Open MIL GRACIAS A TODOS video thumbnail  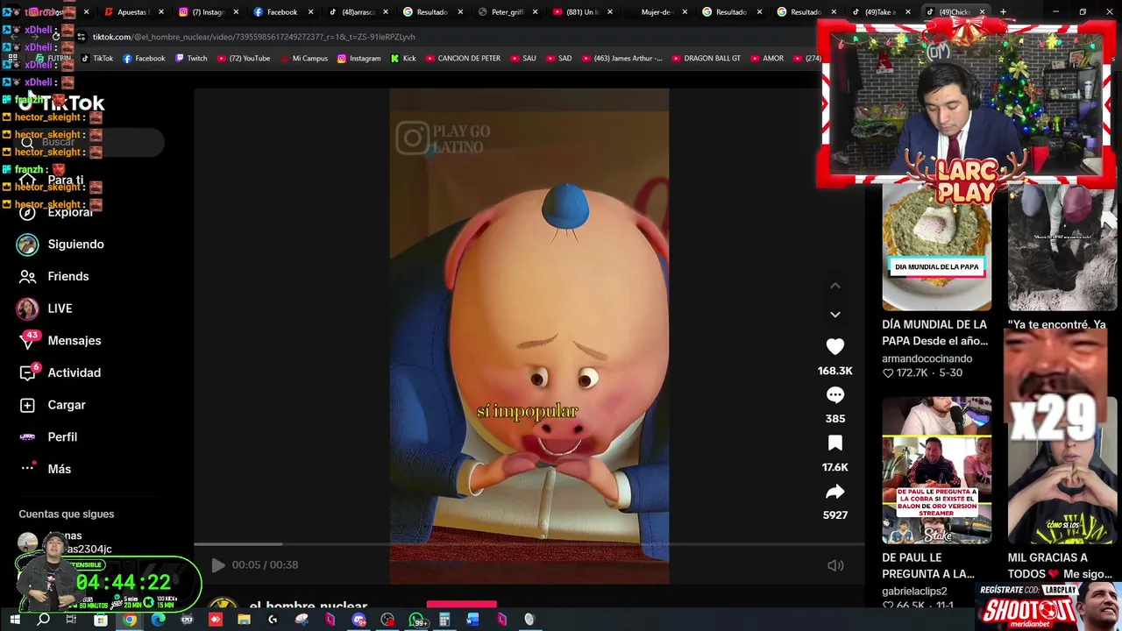click(x=1062, y=470)
